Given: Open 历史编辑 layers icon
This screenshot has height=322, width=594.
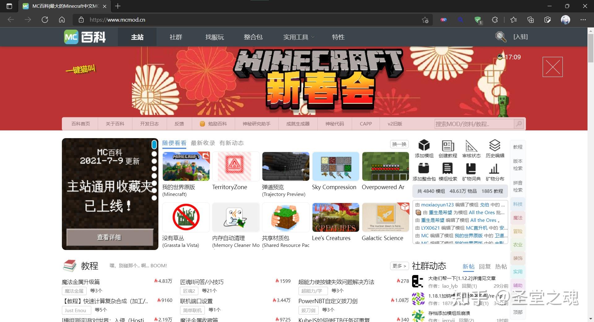Looking at the screenshot, I should point(495,145).
